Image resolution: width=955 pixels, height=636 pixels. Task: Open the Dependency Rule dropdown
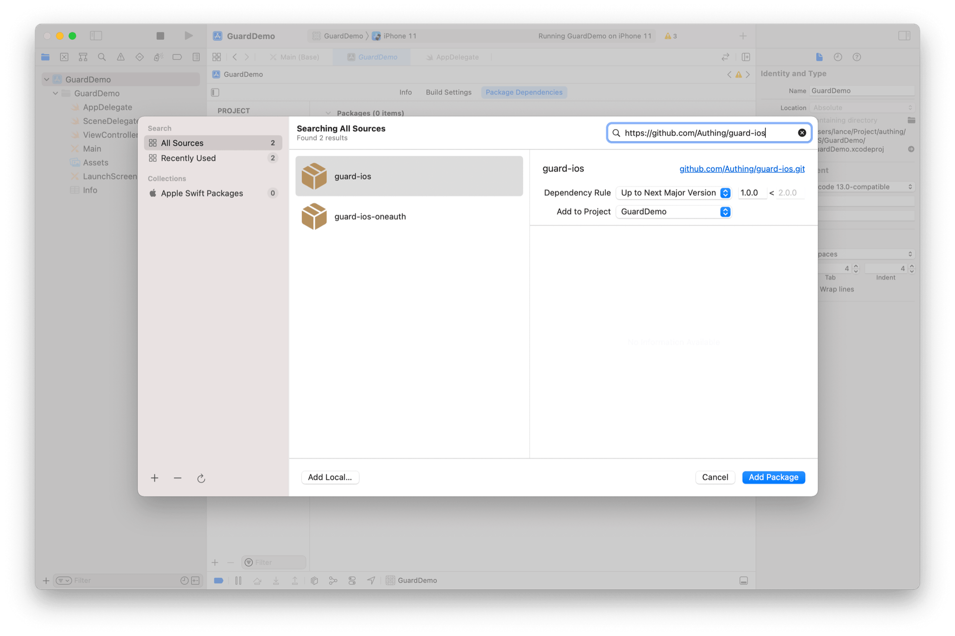(674, 193)
